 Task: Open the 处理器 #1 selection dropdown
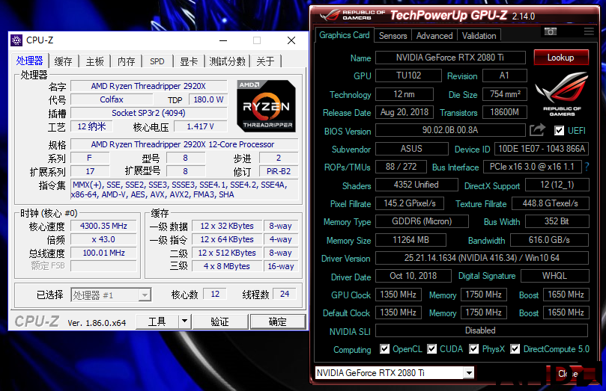tap(145, 295)
